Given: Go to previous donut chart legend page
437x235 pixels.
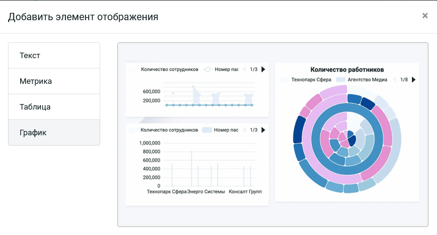Looking at the screenshot, I should point(395,80).
